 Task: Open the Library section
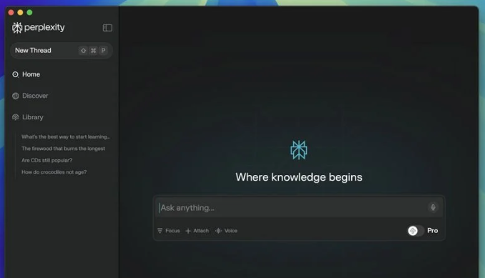tap(28, 117)
